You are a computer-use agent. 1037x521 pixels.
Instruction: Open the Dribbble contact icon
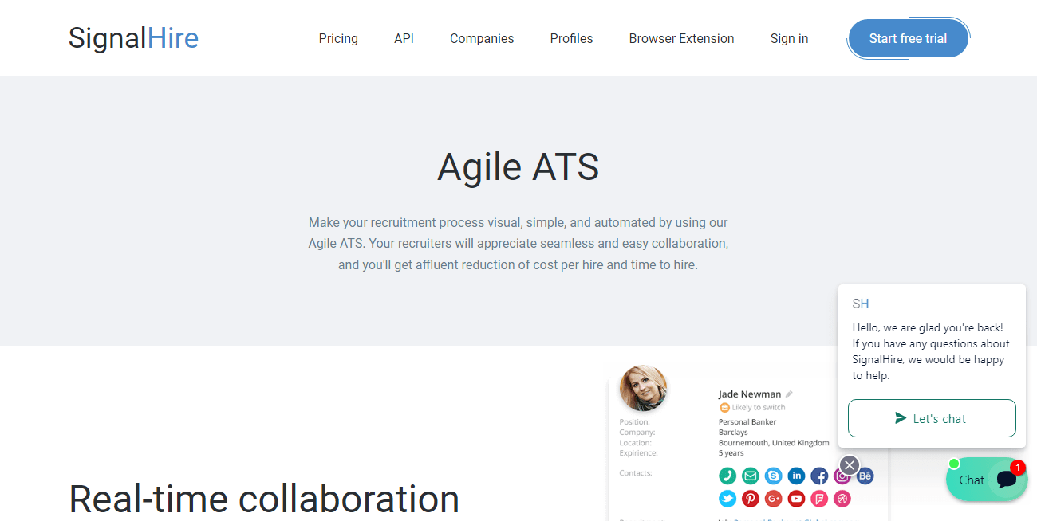[x=842, y=499]
